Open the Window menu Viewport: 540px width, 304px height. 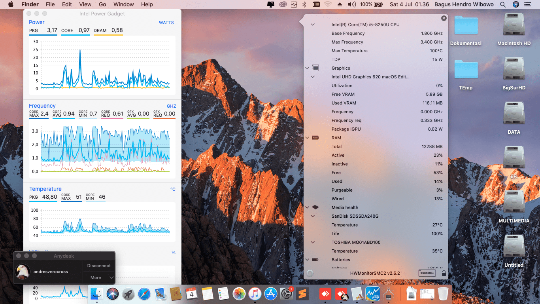click(x=124, y=4)
